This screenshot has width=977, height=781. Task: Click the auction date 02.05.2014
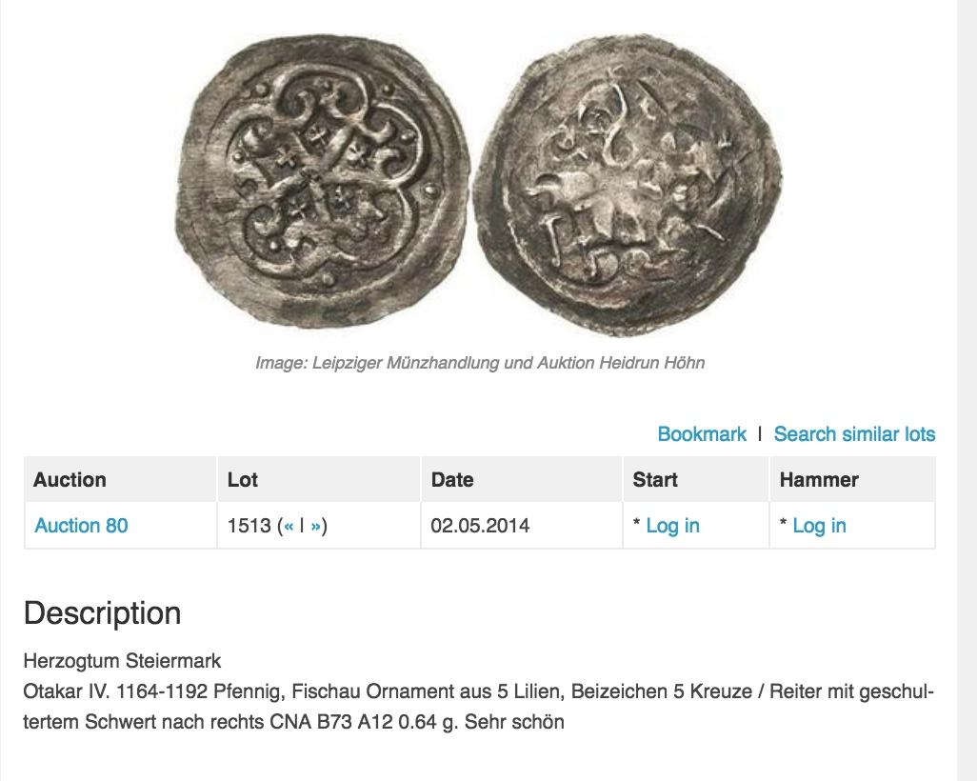pyautogui.click(x=480, y=526)
